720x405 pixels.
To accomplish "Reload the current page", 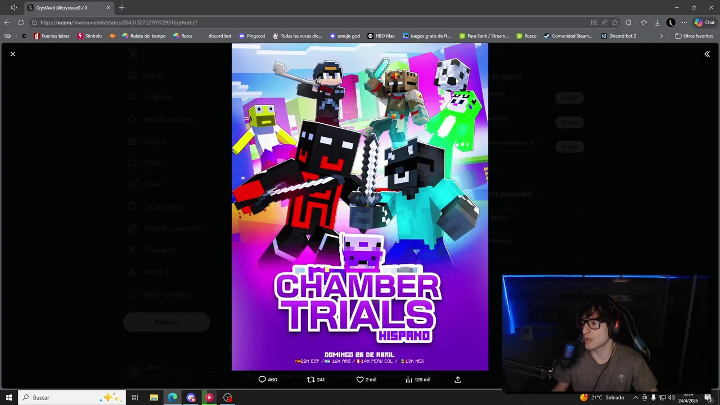I will pyautogui.click(x=21, y=22).
